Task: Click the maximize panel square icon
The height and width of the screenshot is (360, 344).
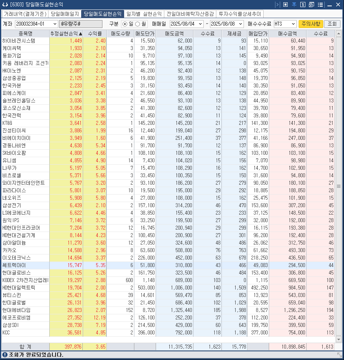Action: pyautogui.click(x=285, y=4)
